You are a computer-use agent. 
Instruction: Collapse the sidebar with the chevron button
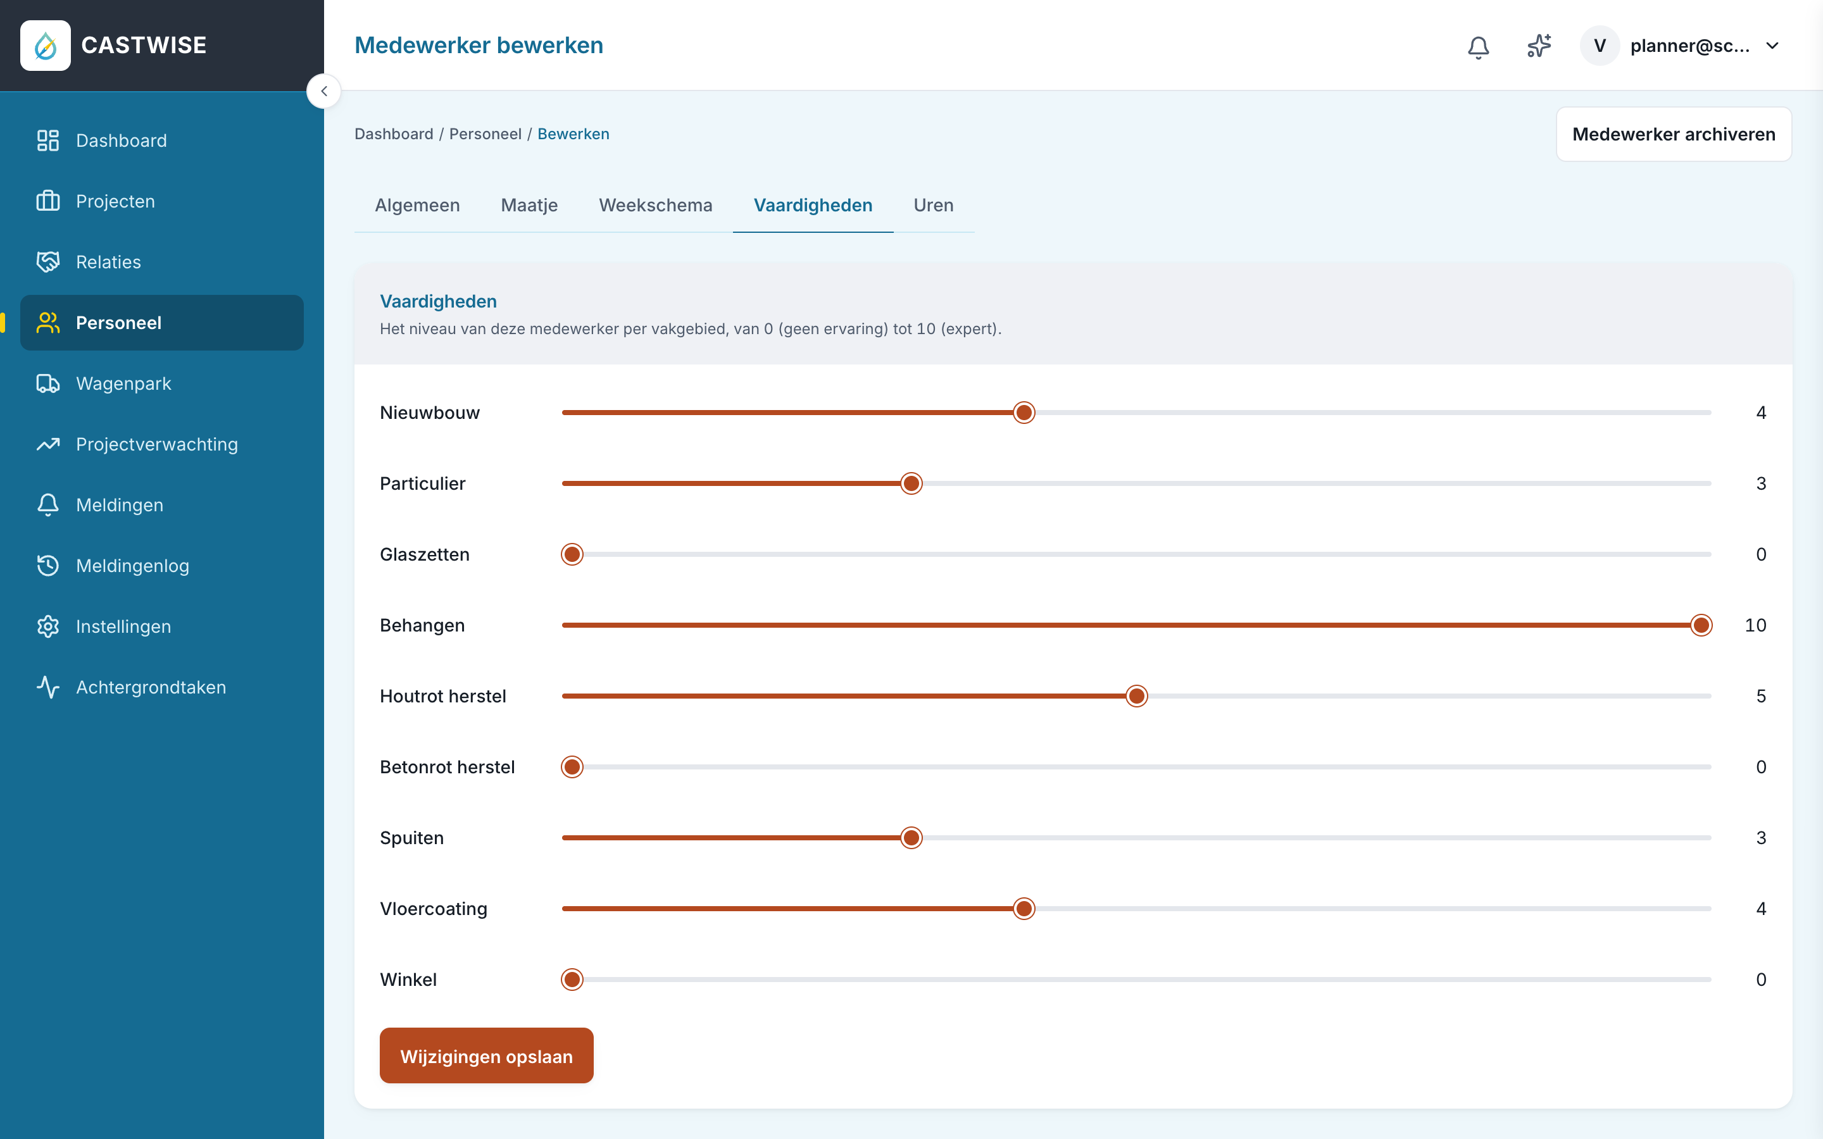[324, 91]
